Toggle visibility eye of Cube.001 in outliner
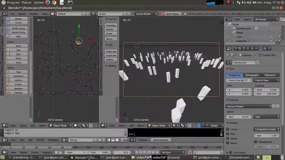The image size is (285, 160). [271, 41]
